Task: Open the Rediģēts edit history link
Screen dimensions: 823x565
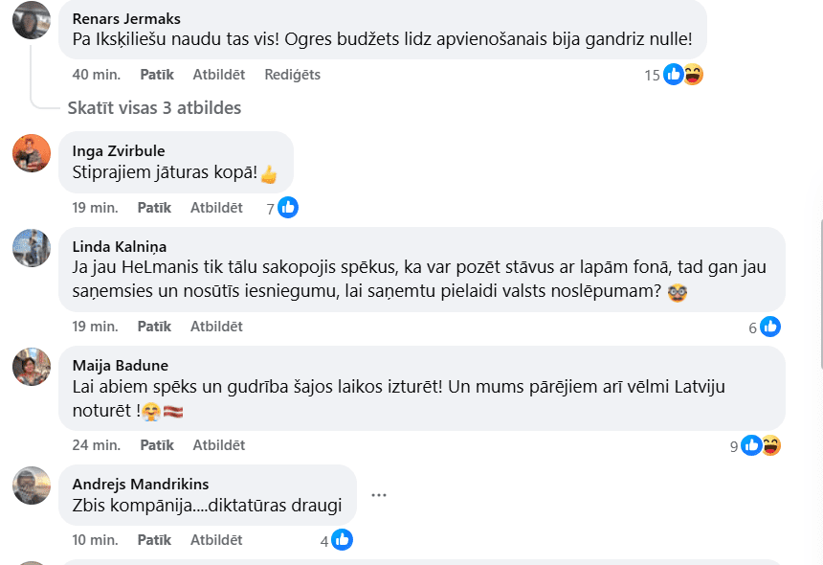Action: tap(293, 75)
